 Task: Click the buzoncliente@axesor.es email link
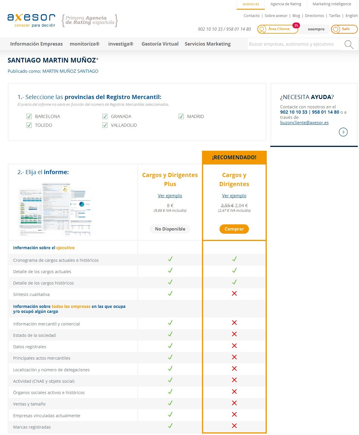click(304, 123)
